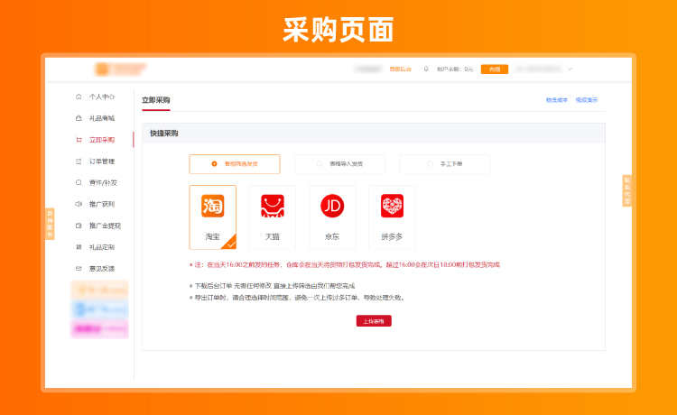Screen dimensions: 677x415
Task: Open the blue link left of 视频演示
Action: 557,99
